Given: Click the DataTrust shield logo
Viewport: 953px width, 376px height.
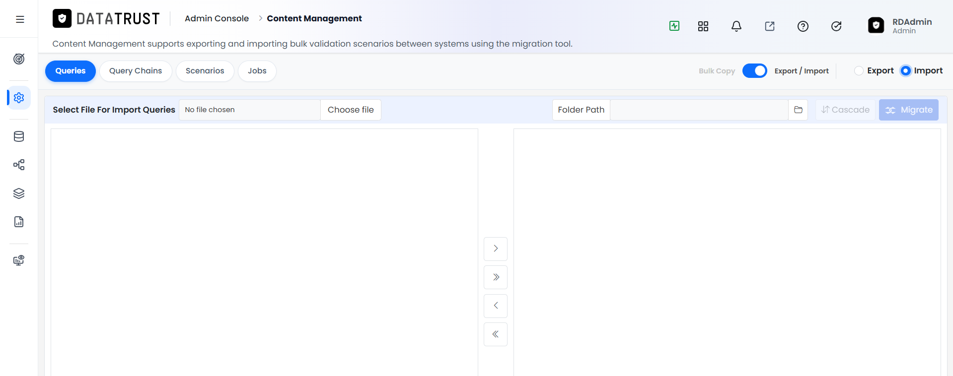Looking at the screenshot, I should pyautogui.click(x=62, y=19).
